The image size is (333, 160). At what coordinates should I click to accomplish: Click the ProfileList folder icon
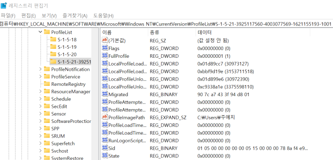coord(47,32)
